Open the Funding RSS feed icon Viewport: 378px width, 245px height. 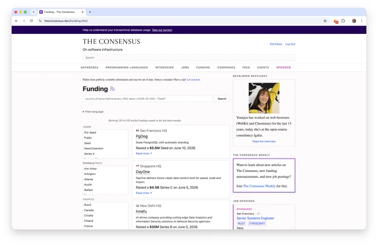click(112, 89)
